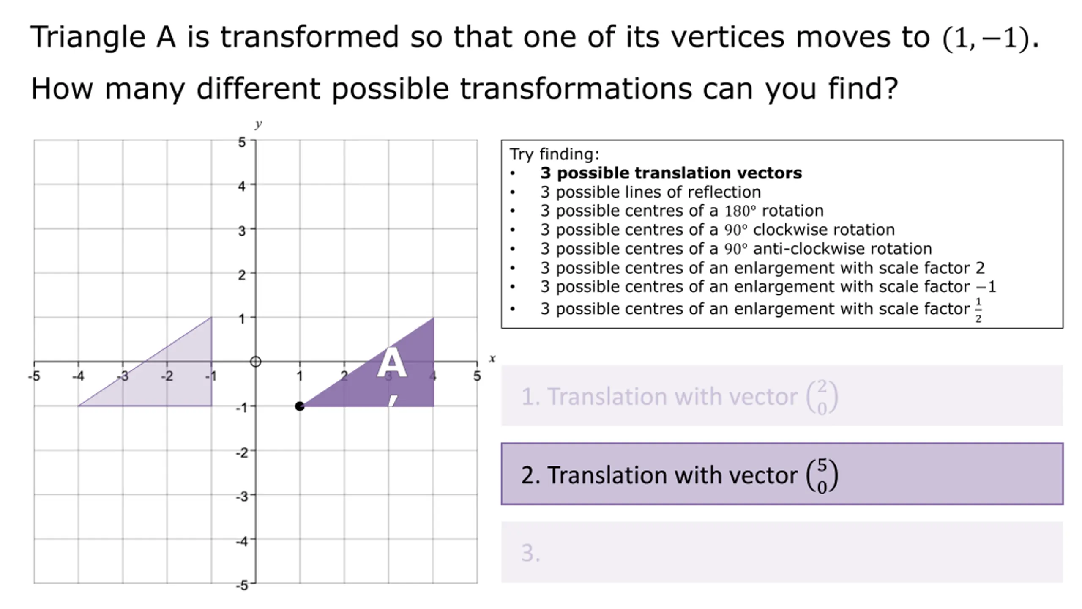Click the enlargement scale factor ½ bullet

761,310
